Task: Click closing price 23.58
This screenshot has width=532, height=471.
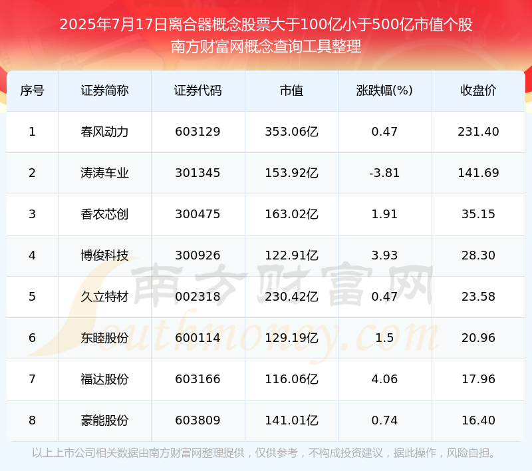Action: click(478, 297)
